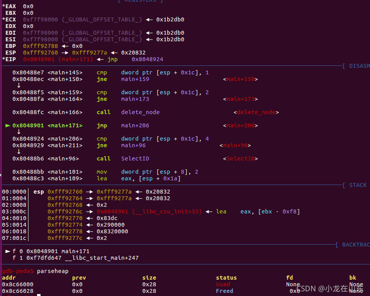Click jmp target 0x8048924 in EIP row
This screenshot has width=370, height=296.
[147, 59]
